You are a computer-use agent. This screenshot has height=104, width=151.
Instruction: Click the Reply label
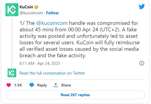coord(42,85)
